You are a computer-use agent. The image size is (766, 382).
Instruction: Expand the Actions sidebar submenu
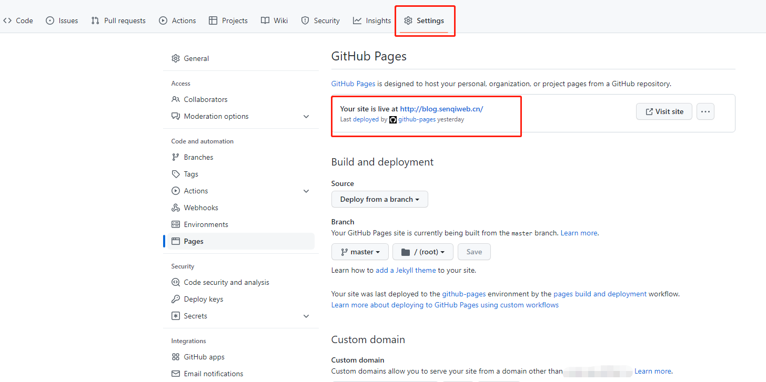pyautogui.click(x=306, y=191)
